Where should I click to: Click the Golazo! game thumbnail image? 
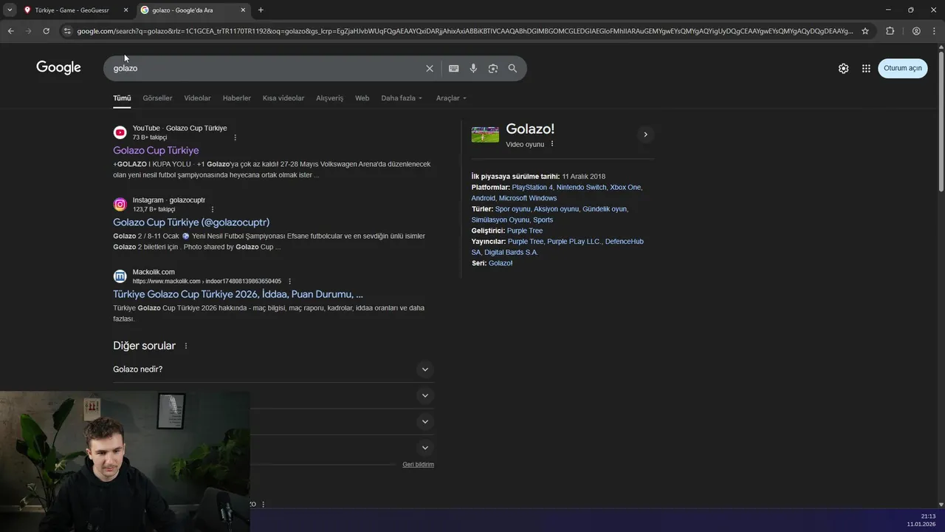click(485, 134)
